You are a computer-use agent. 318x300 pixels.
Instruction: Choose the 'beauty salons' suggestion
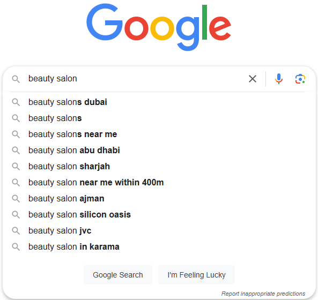159,118
